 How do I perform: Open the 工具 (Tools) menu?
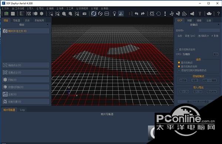coord(70,8)
